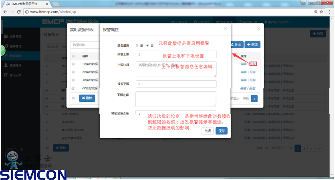Viewport: 335px width, 180px height.
Task: Open the 移动端下载 top navigation item
Action: [x=248, y=22]
